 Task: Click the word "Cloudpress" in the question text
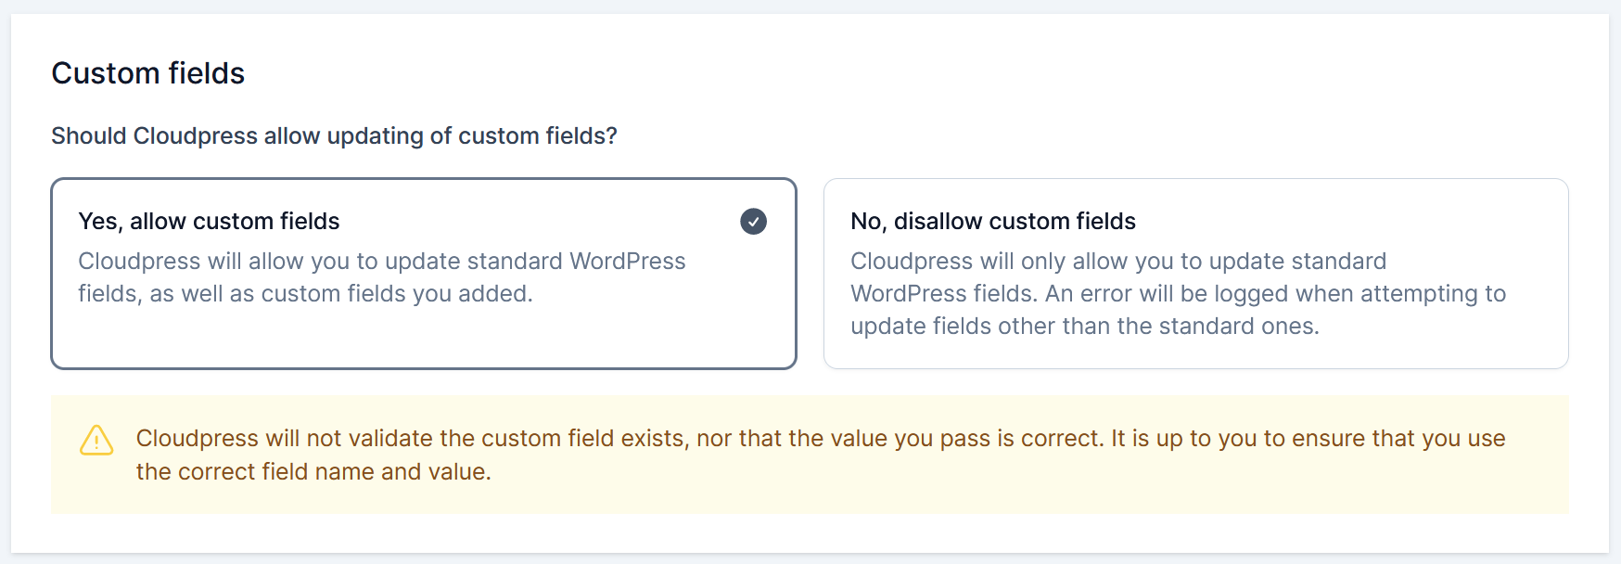195,136
